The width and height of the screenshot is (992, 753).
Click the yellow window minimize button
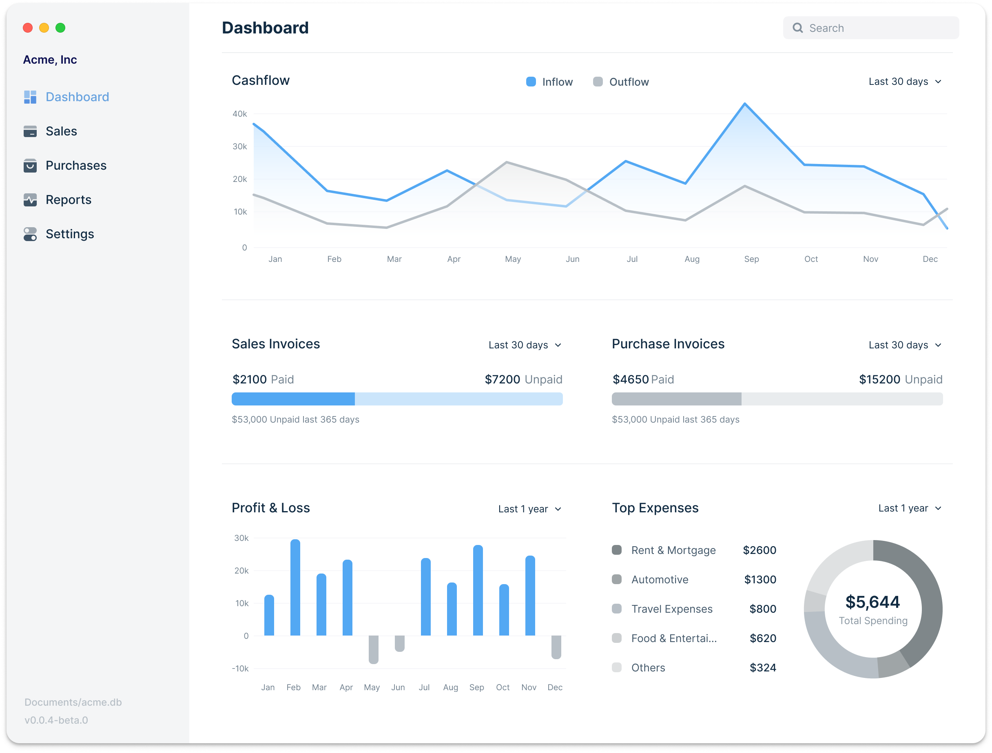[44, 28]
